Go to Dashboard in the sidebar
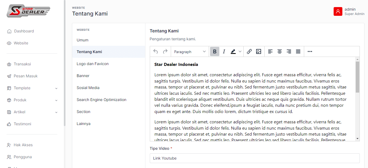The image size is (368, 168). click(24, 31)
